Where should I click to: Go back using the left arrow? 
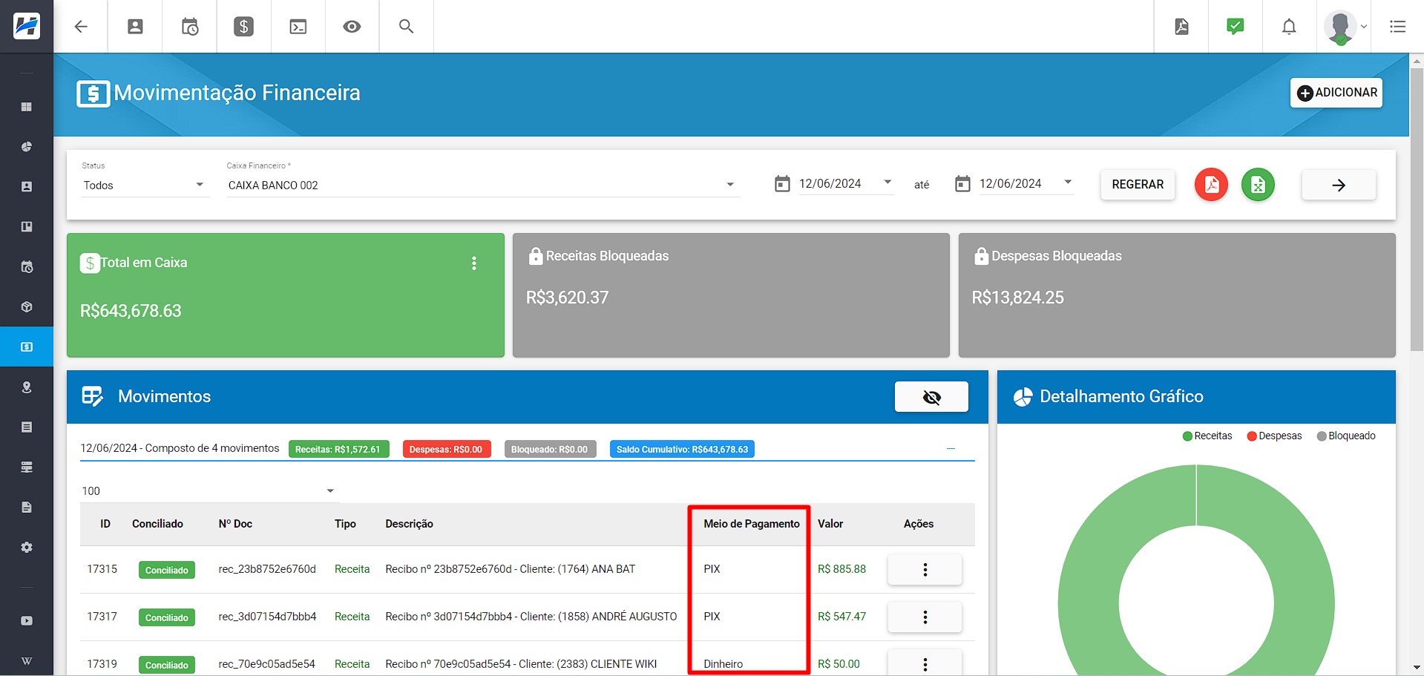[81, 27]
